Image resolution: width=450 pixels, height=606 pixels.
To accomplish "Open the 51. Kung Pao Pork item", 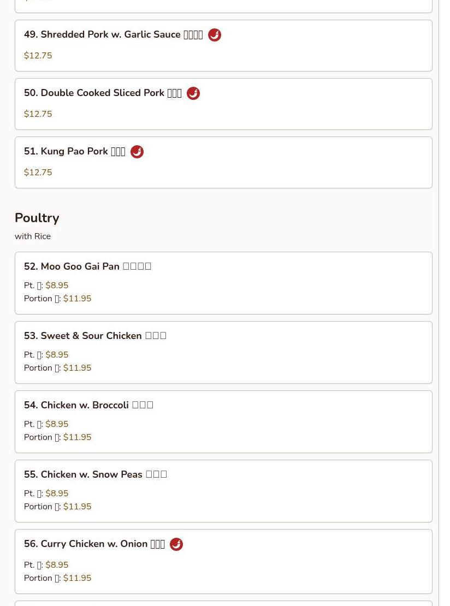I will [223, 162].
